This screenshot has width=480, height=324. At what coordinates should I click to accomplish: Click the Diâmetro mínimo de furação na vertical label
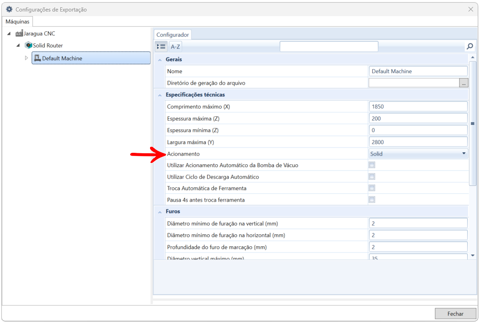pyautogui.click(x=223, y=224)
